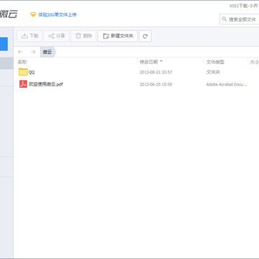259x259 pixels.
Task: Click the 分享 share button
Action: 56,36
